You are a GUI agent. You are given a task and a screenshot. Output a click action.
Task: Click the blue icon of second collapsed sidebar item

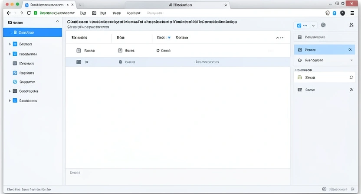click(x=15, y=54)
